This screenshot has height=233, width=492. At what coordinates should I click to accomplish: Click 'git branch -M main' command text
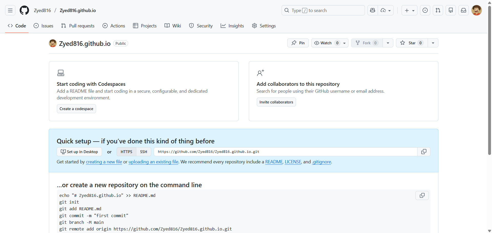(81, 222)
